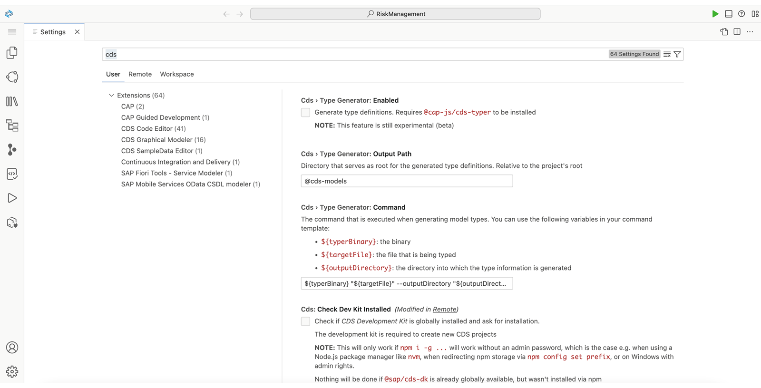The height and width of the screenshot is (388, 761).
Task: Click the SAP Business Application Studio logo
Action: 9,14
